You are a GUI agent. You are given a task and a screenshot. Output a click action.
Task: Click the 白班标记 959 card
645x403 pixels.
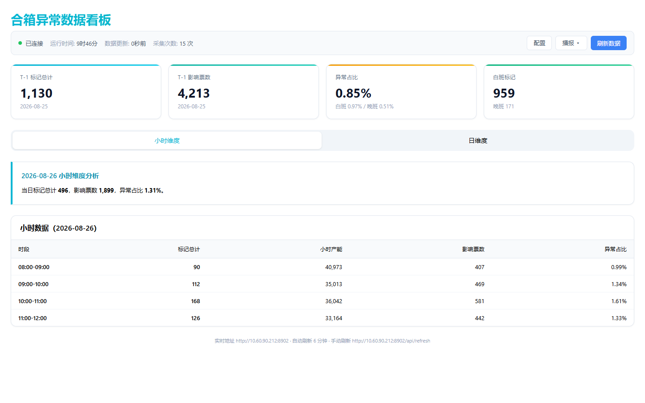[559, 92]
